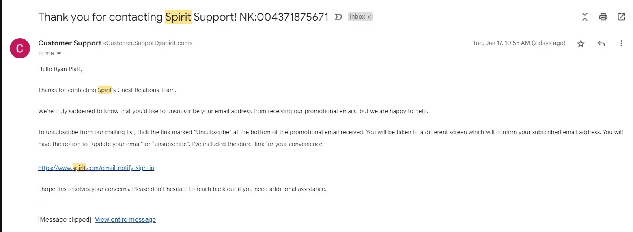Click the email subject line title

(183, 17)
